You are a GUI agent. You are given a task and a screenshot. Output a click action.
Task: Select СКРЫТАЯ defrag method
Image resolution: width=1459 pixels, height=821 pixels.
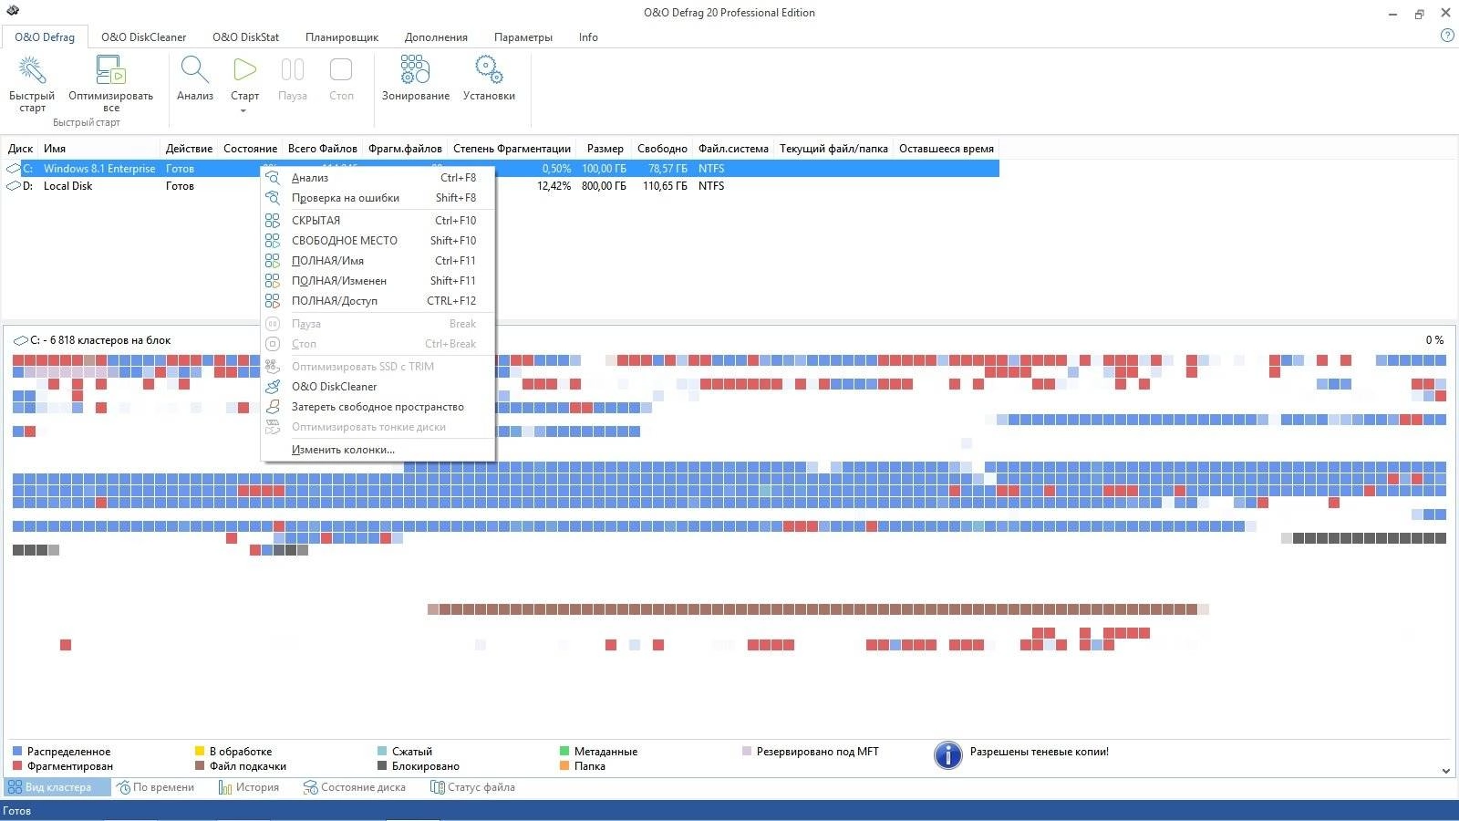click(x=378, y=221)
